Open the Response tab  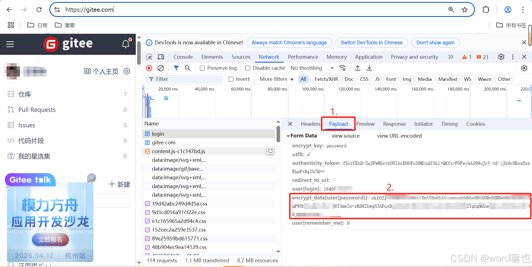point(394,124)
